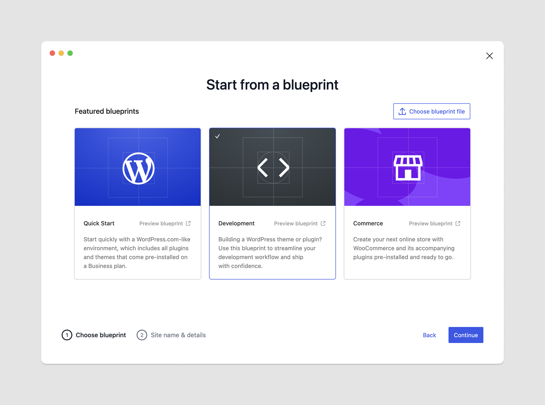The width and height of the screenshot is (545, 405).
Task: Open the Preview blueprint link for Quick Start
Action: 161,223
